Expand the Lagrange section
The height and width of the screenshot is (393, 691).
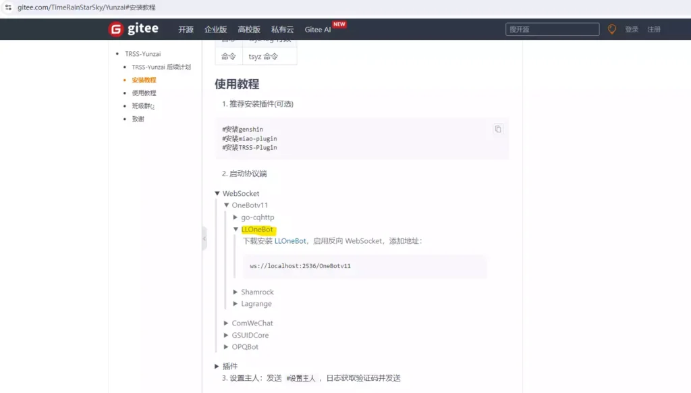[236, 303]
